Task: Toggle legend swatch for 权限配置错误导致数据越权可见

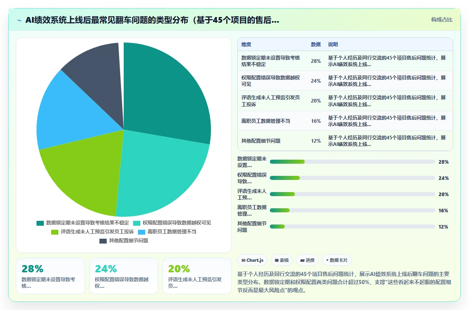Action: coord(137,223)
